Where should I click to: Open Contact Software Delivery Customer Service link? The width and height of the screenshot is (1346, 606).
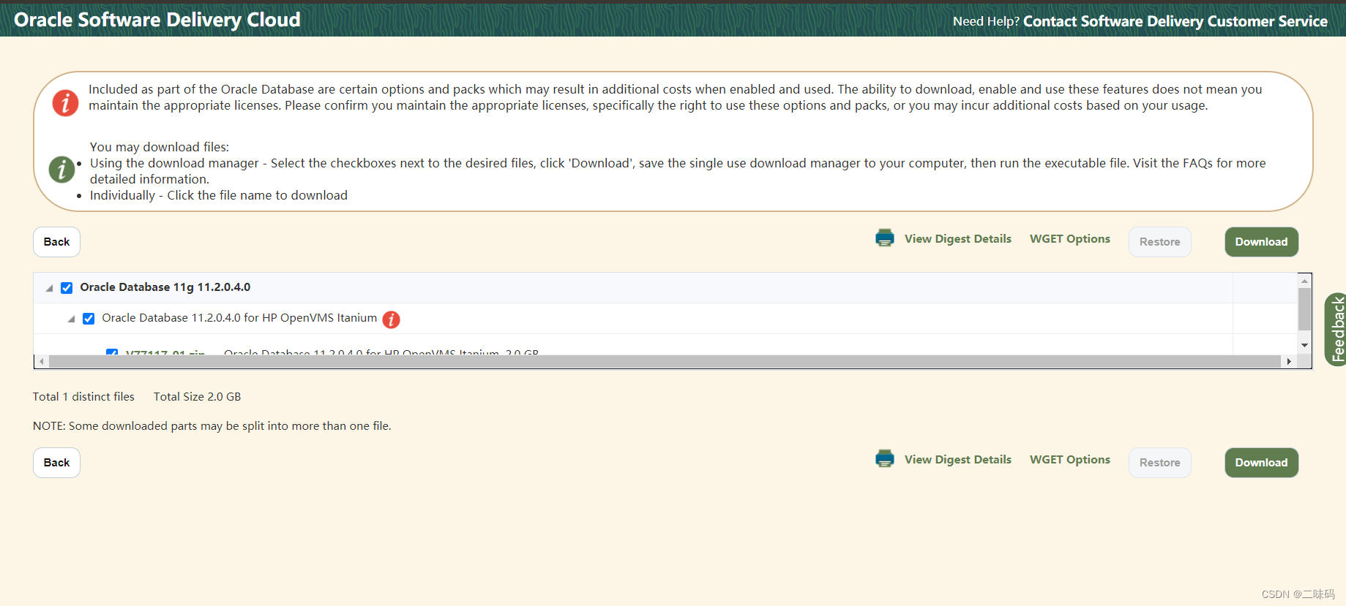tap(1175, 21)
